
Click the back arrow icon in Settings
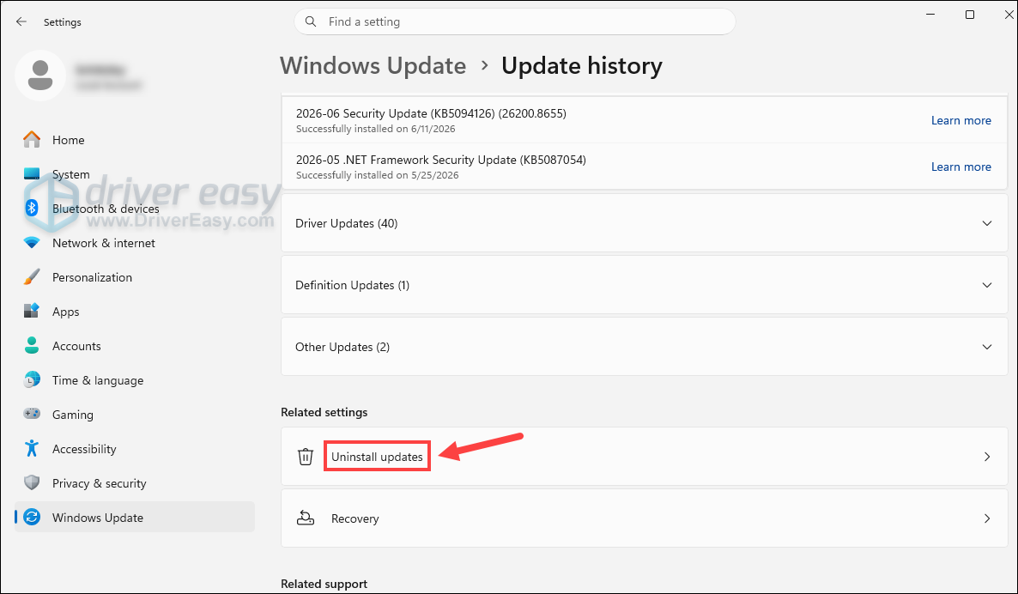click(x=21, y=21)
